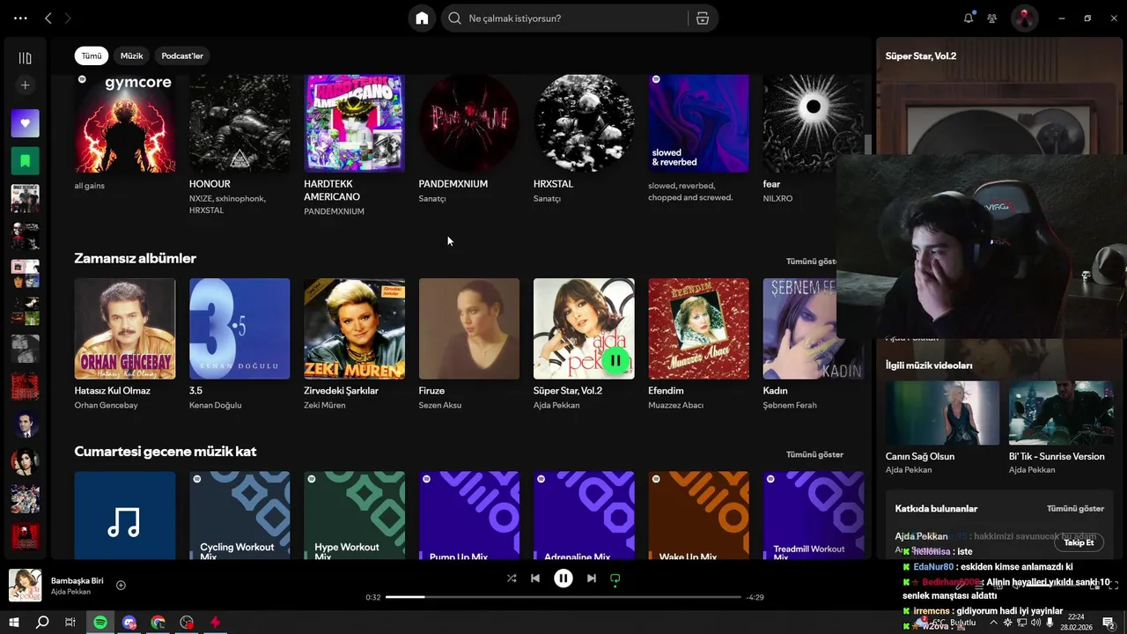
Task: Select the Tümü filter chip
Action: 92,55
